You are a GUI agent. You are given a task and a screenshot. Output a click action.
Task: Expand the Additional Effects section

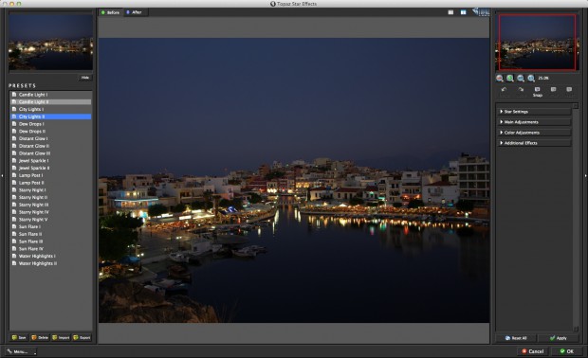(534, 143)
